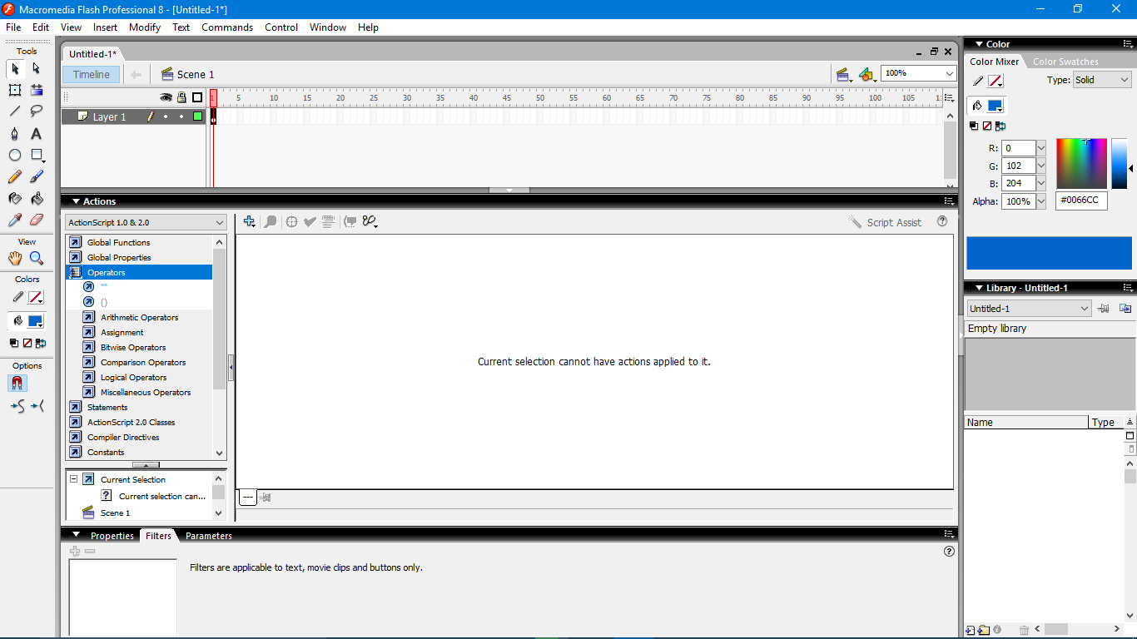Image resolution: width=1137 pixels, height=639 pixels.
Task: Click the brightness slider in Color Mixer
Action: coord(1120,164)
